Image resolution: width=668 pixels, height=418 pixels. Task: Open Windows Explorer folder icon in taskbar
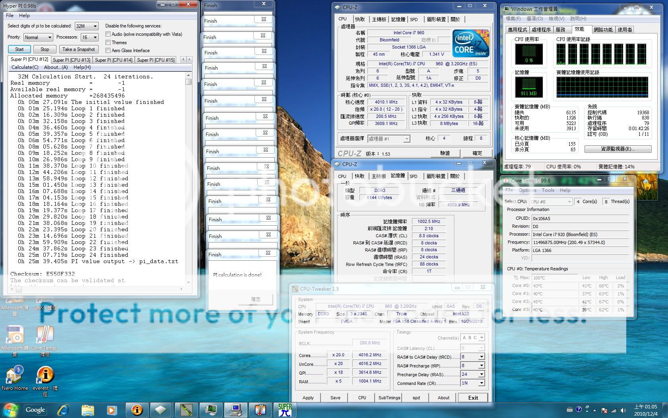tap(88, 410)
